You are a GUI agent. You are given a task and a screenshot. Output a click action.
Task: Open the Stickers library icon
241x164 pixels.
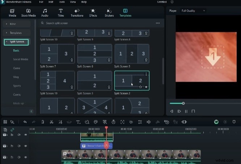tap(109, 13)
